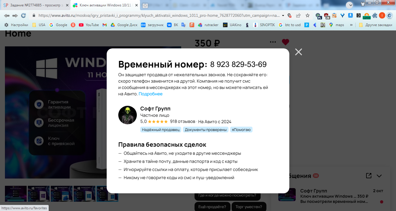
Task: Send 'Торг уместен?' quick question
Action: click(x=249, y=207)
